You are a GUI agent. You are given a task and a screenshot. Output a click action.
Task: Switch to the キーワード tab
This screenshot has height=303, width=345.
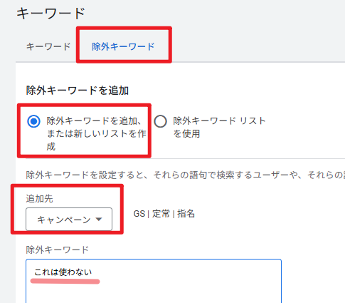tap(48, 46)
